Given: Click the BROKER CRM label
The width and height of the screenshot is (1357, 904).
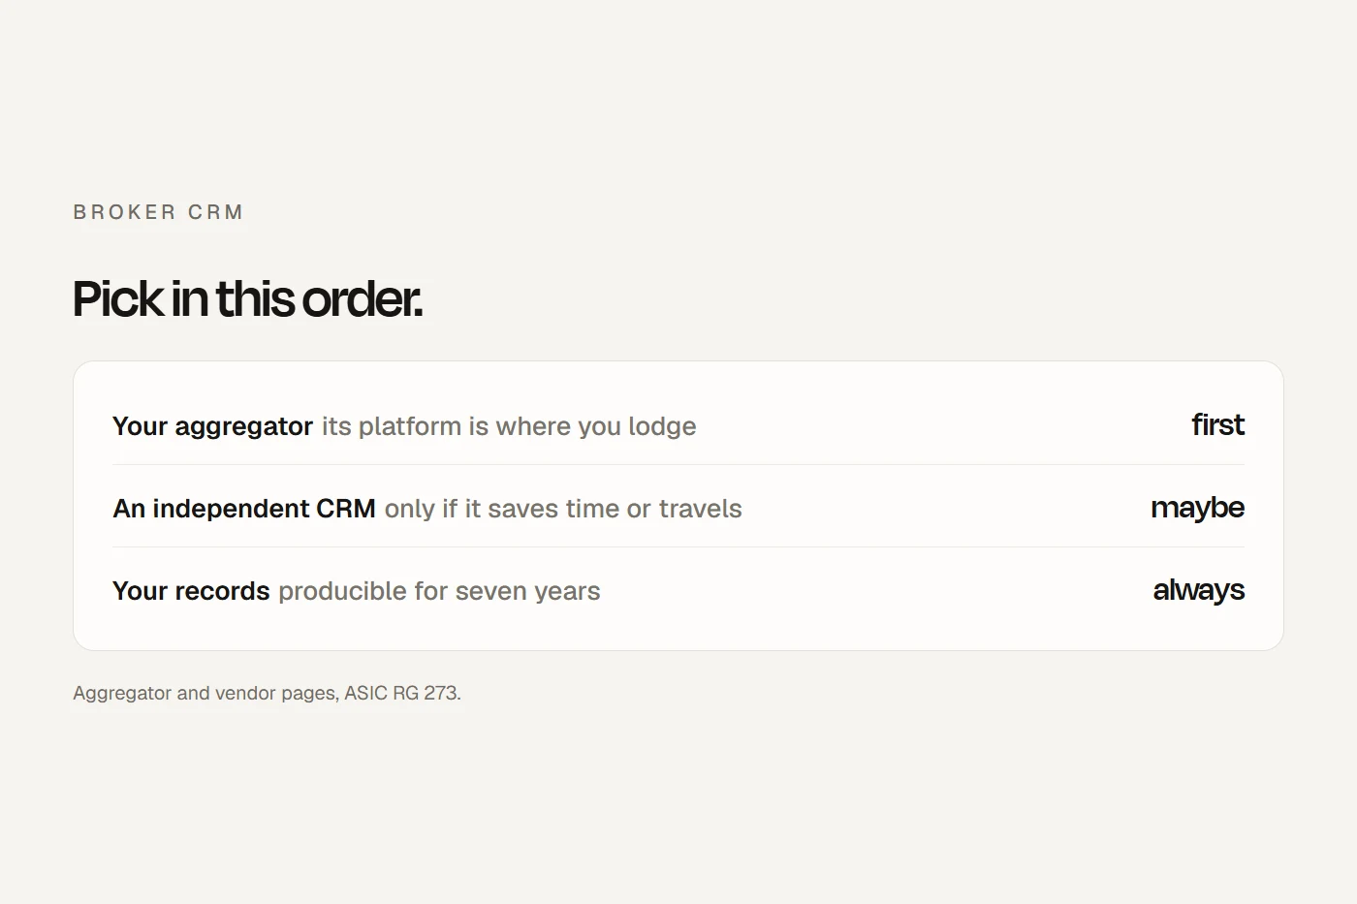Looking at the screenshot, I should pyautogui.click(x=158, y=212).
